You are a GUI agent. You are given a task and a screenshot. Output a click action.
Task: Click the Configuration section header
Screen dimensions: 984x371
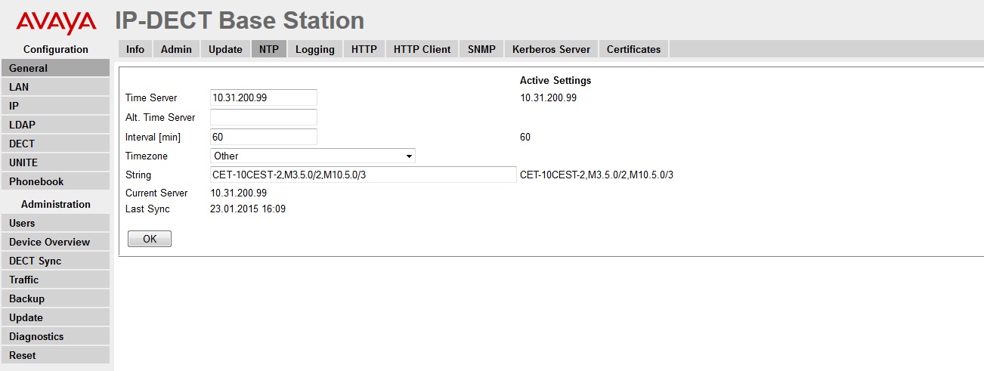coord(56,49)
